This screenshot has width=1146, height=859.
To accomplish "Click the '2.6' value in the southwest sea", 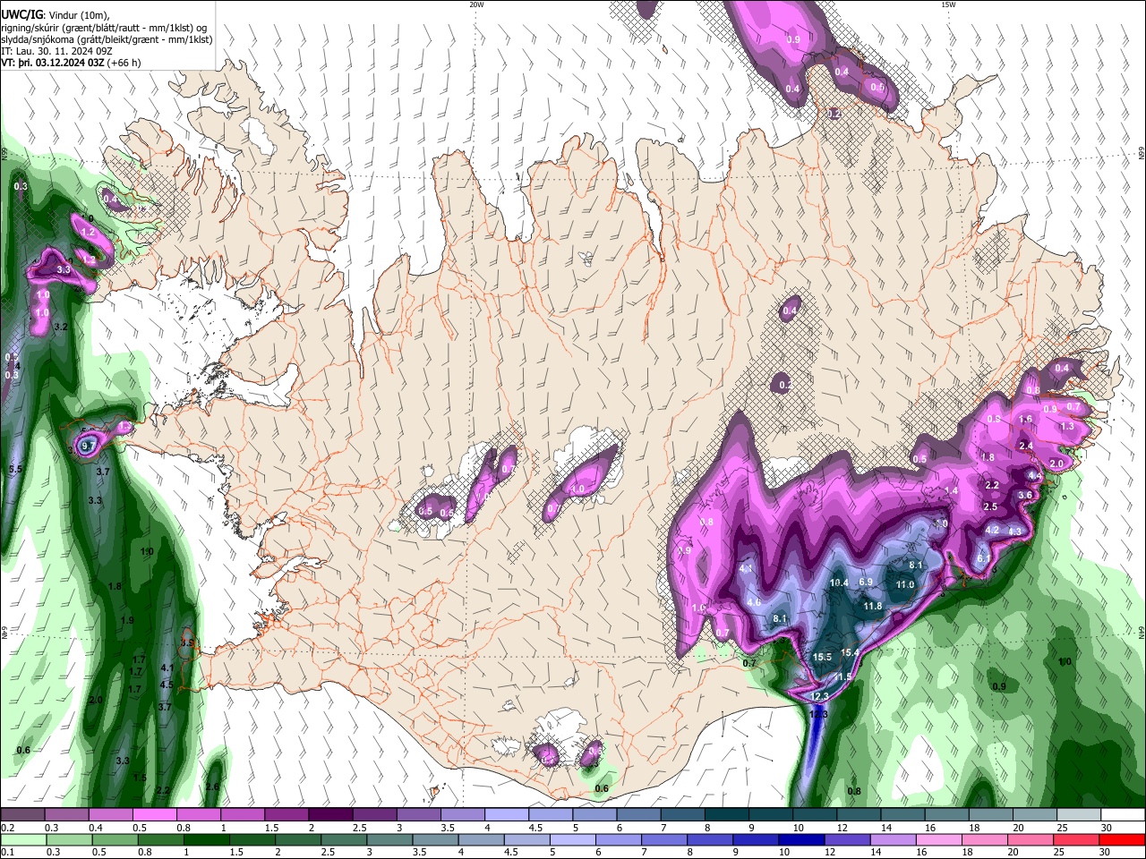I will tap(212, 787).
